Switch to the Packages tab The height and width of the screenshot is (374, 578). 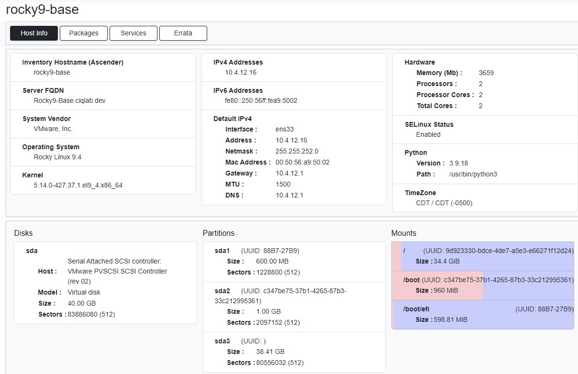click(84, 33)
